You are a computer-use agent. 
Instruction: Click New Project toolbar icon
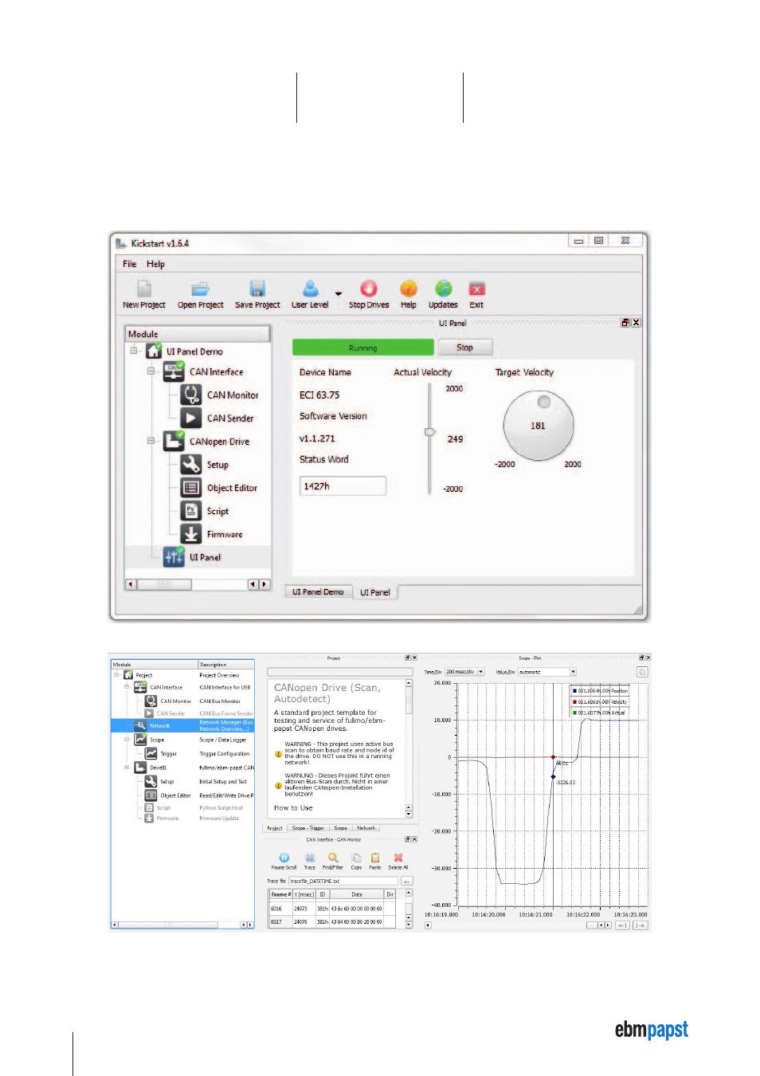pyautogui.click(x=144, y=289)
